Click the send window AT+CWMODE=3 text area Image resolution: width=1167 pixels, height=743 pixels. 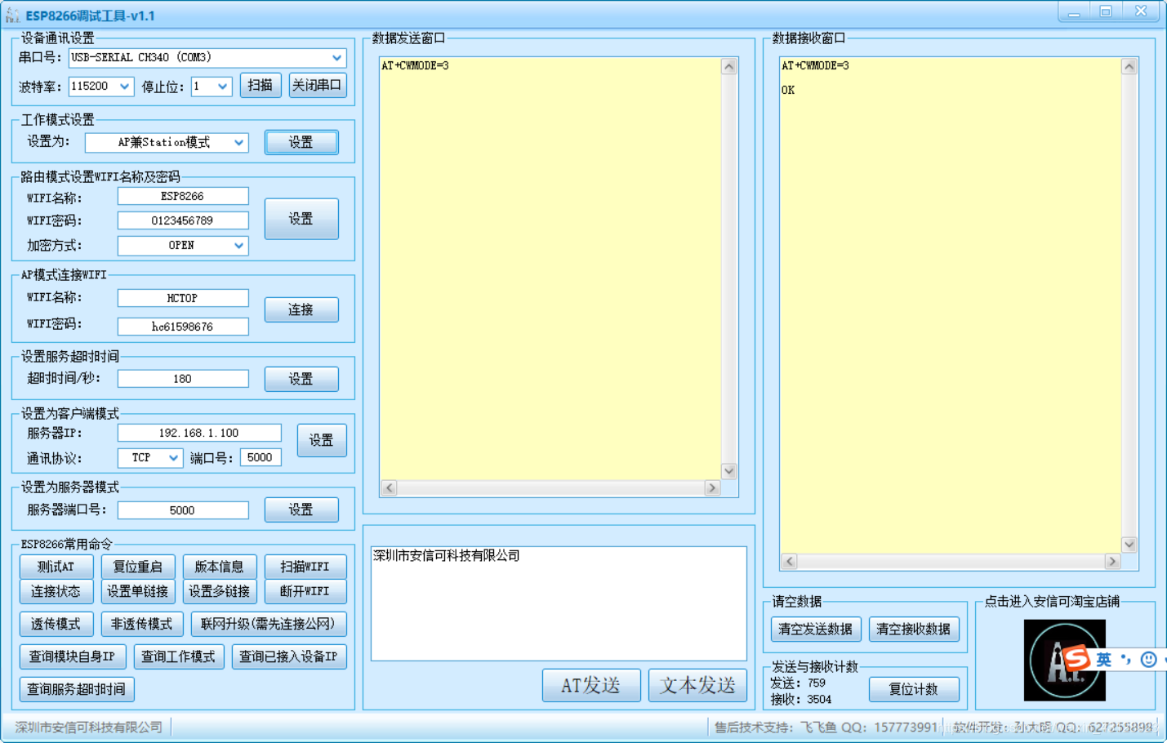(x=550, y=268)
